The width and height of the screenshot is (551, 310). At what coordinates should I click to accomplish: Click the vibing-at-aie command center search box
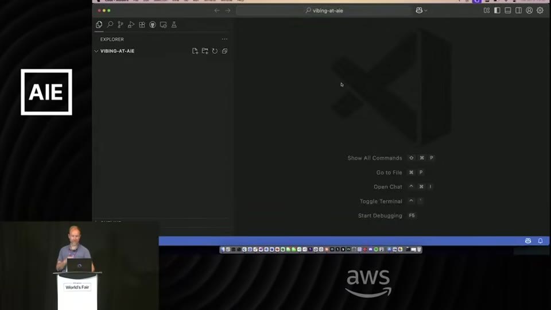coord(324,10)
